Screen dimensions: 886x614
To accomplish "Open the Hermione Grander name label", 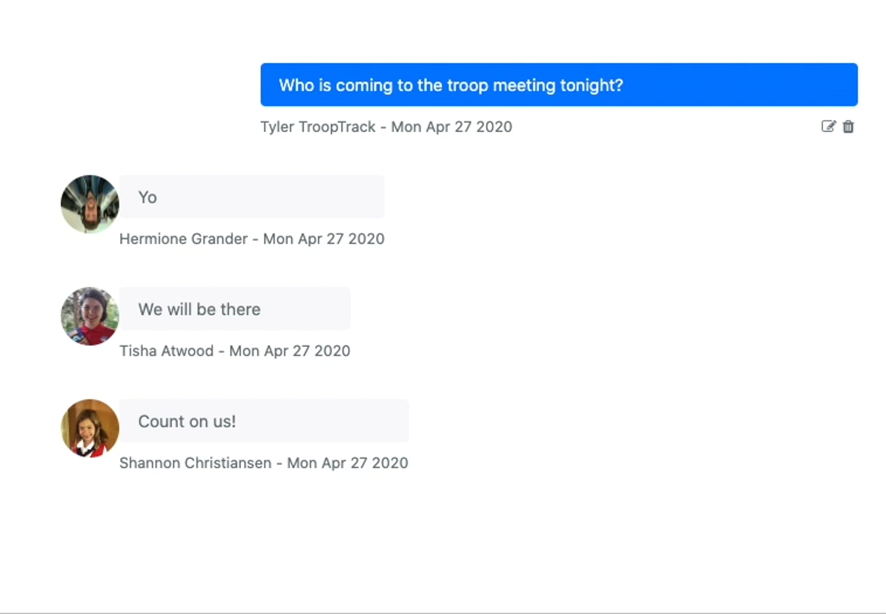I will pyautogui.click(x=183, y=239).
